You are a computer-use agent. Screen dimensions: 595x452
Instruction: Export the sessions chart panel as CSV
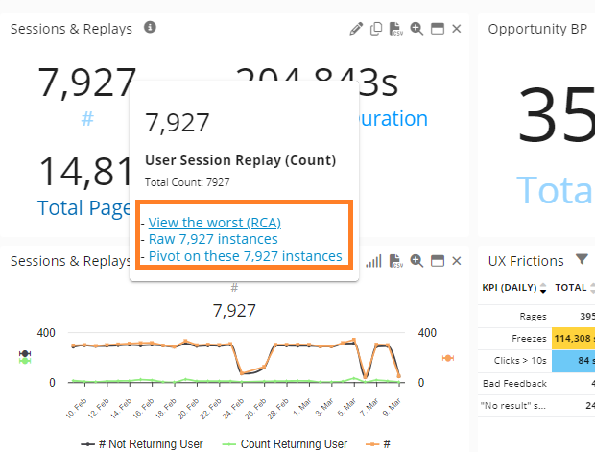point(396,262)
